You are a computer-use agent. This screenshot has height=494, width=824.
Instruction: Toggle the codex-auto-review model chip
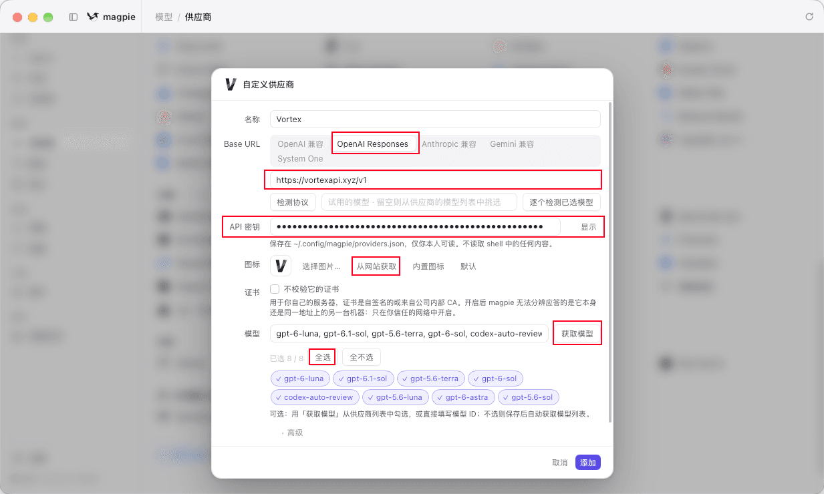click(x=314, y=397)
